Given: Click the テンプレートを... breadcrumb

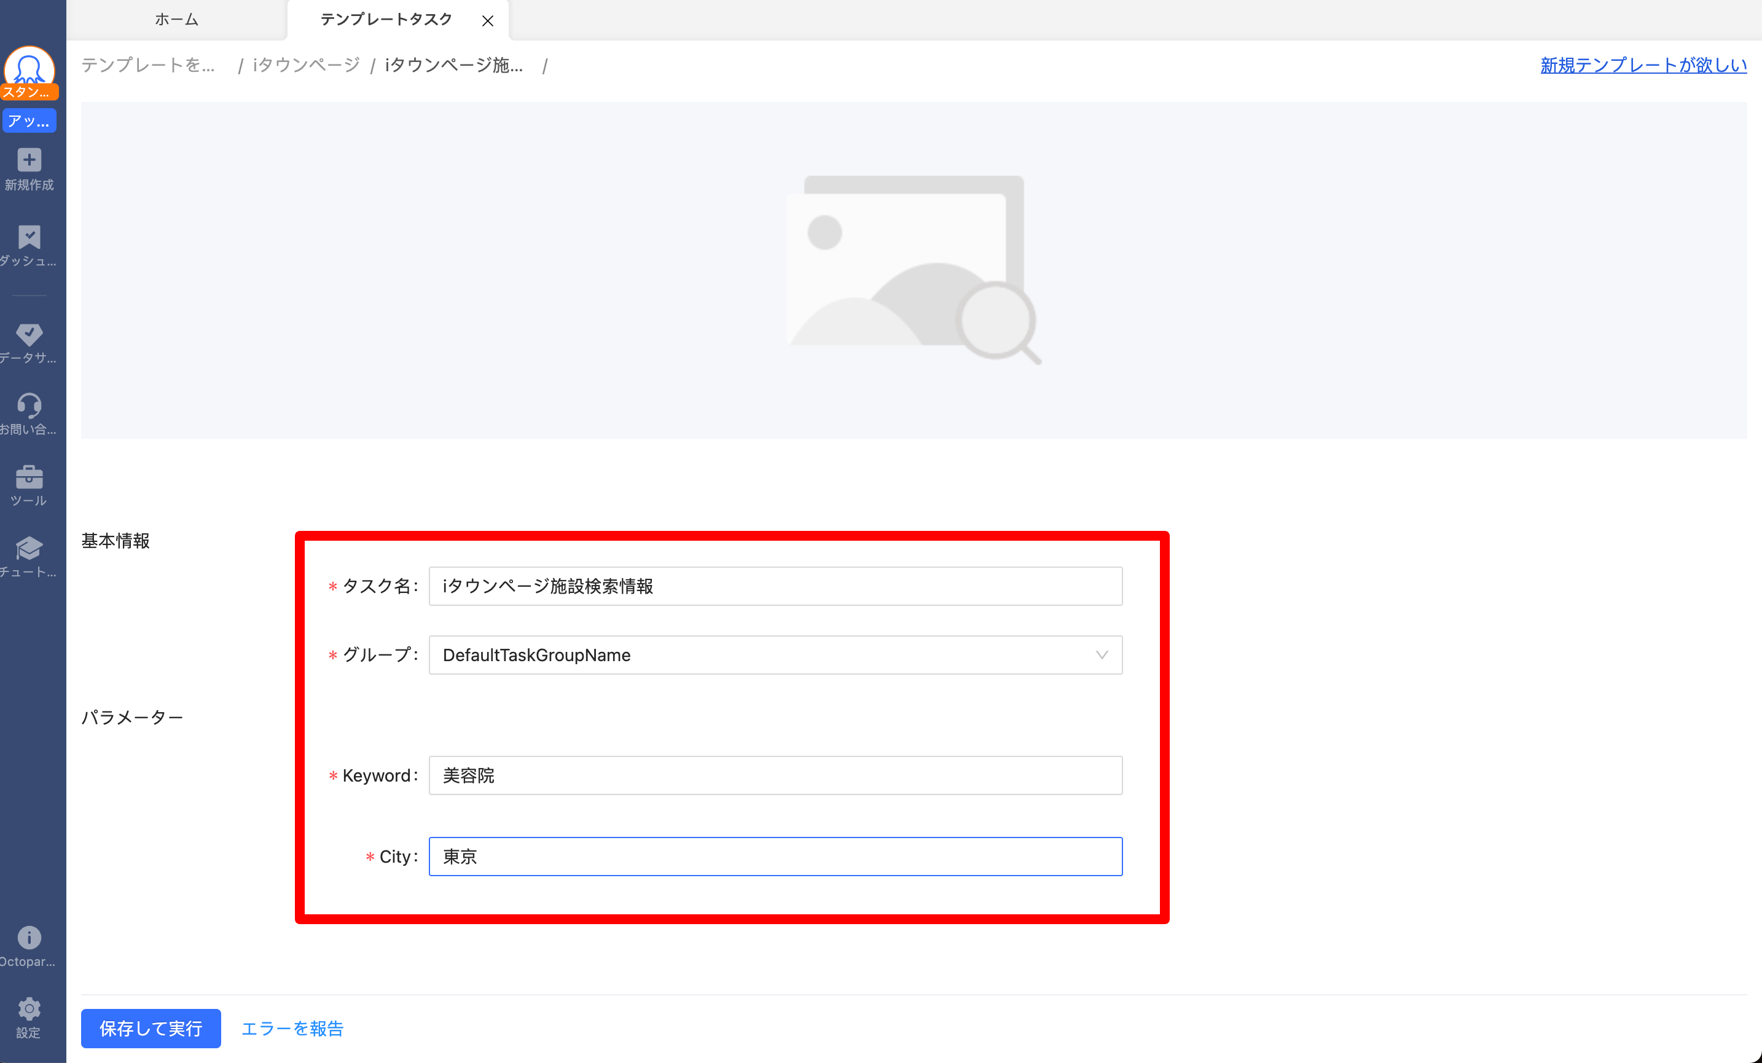Looking at the screenshot, I should (148, 65).
